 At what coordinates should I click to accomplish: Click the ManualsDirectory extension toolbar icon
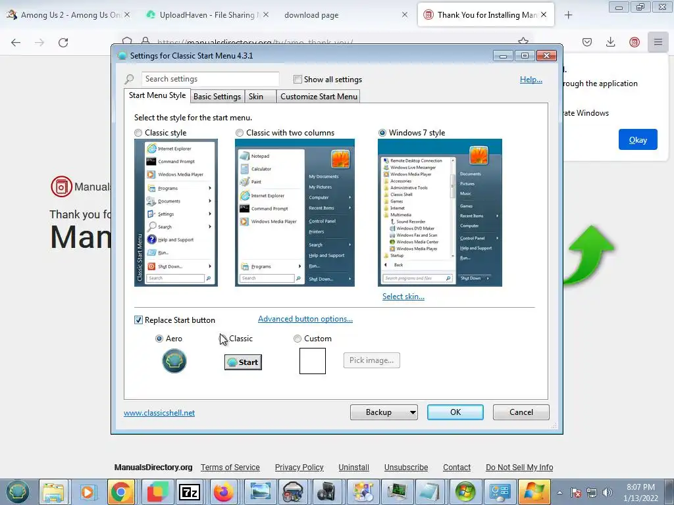pyautogui.click(x=635, y=42)
